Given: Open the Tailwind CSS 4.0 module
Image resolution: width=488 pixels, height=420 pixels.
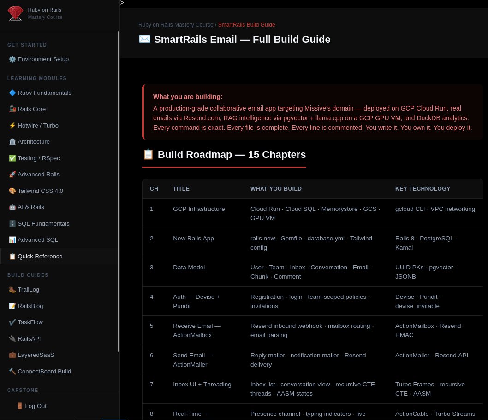Looking at the screenshot, I should click(59, 191).
